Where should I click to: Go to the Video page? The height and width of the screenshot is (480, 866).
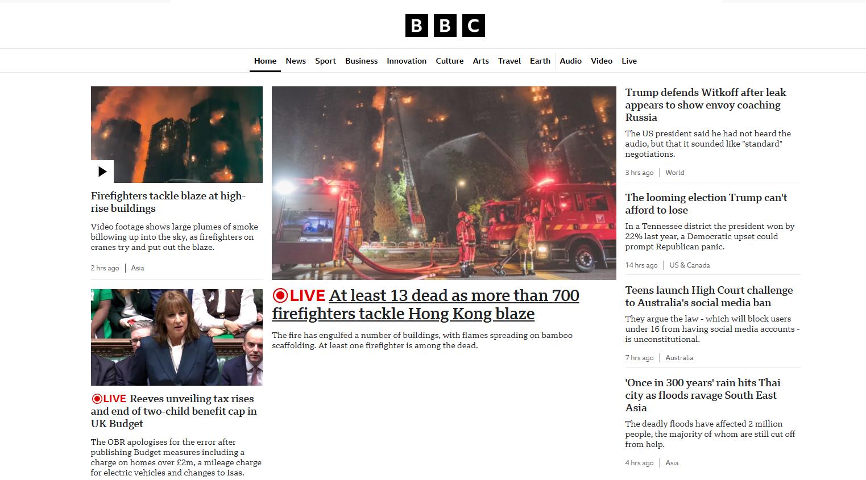click(602, 61)
